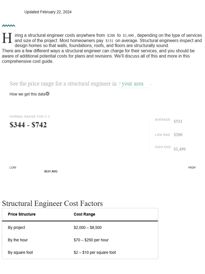205x274 pixels.
Task: Click the LOW label of the price range
Action: pyautogui.click(x=13, y=168)
